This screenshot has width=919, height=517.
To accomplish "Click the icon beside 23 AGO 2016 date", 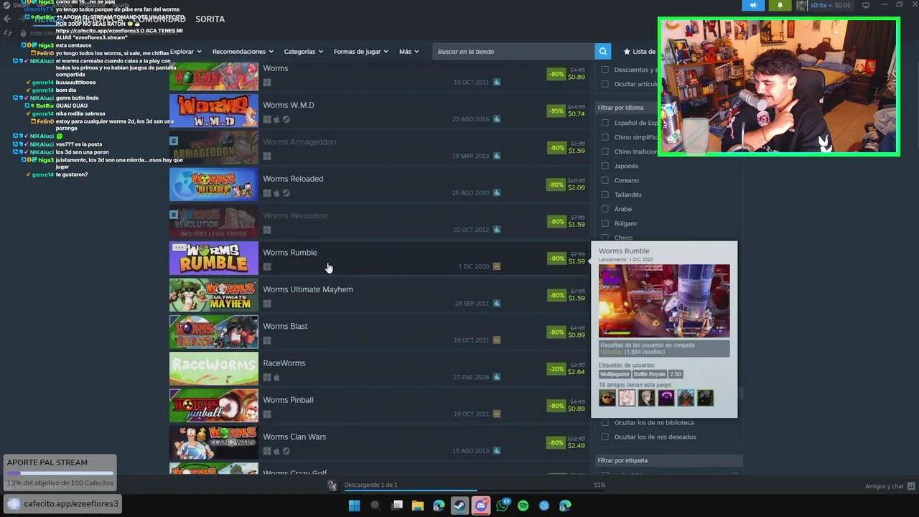I will [496, 119].
